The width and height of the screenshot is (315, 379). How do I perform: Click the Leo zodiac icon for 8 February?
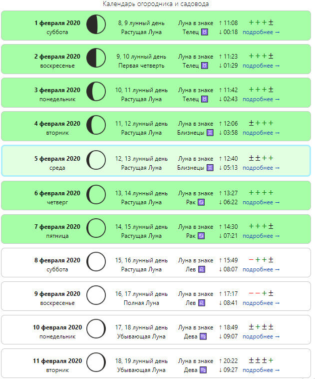(202, 269)
